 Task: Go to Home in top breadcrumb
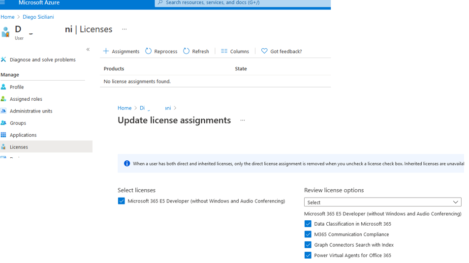pos(7,17)
